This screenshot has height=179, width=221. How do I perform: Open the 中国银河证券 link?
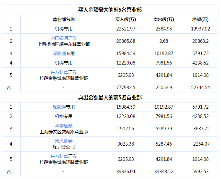tap(64, 38)
